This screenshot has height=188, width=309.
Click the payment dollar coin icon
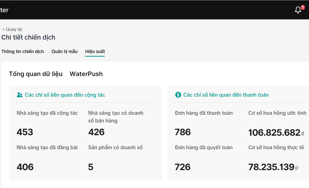(x=178, y=95)
